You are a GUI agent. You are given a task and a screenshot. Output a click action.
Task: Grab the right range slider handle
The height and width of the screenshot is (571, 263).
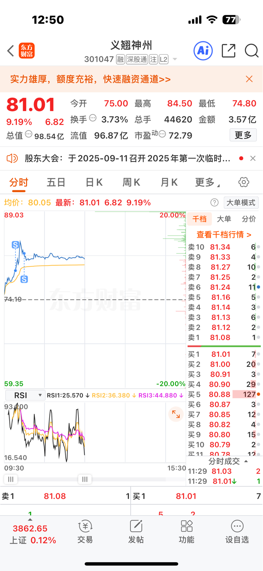(84, 479)
